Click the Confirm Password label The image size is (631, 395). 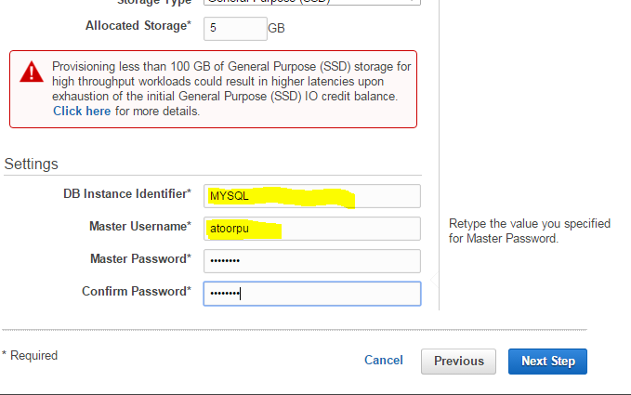137,291
